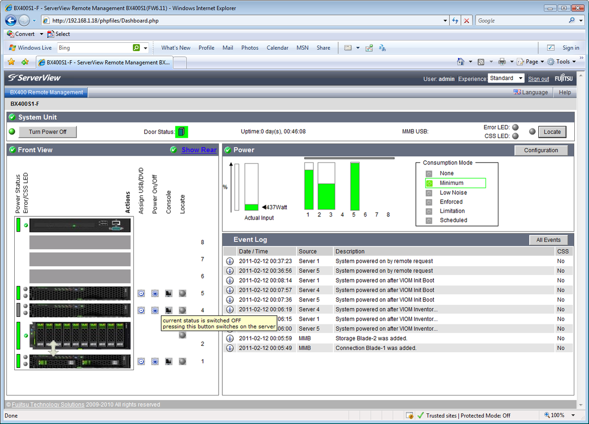Click the system unit Locate button
This screenshot has width=589, height=424.
pyautogui.click(x=552, y=132)
